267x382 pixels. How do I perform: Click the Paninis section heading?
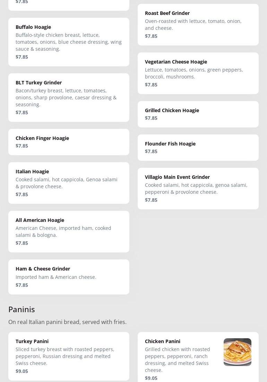(x=21, y=309)
